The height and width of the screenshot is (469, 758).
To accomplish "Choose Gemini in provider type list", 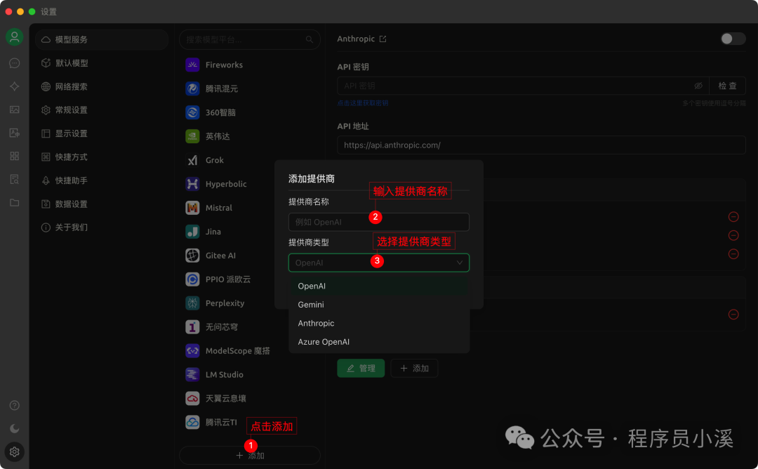I will (x=379, y=305).
